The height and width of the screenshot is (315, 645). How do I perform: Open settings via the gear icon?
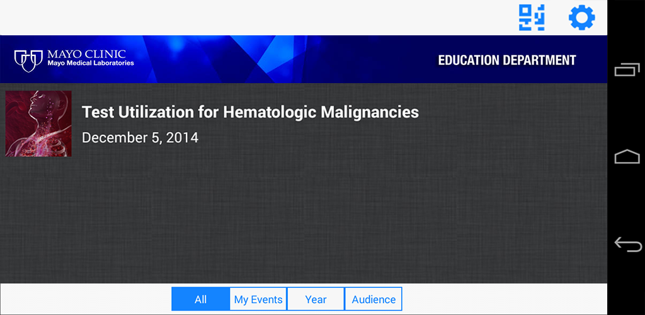[581, 18]
